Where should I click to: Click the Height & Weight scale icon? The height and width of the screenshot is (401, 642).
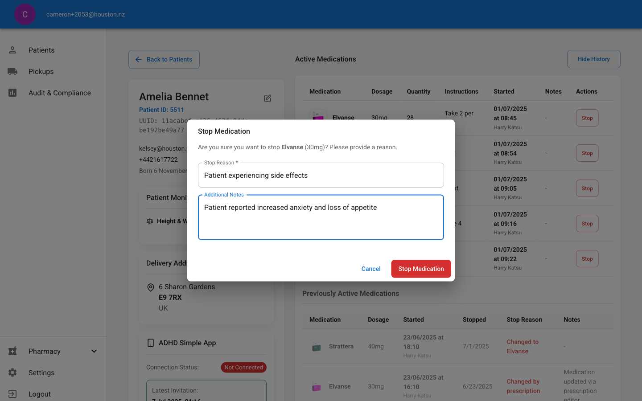(x=150, y=221)
